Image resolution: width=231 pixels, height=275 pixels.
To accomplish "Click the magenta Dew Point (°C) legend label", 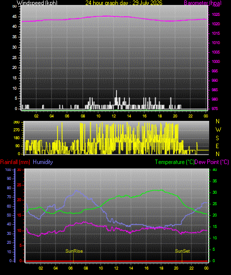I will click(212, 162).
